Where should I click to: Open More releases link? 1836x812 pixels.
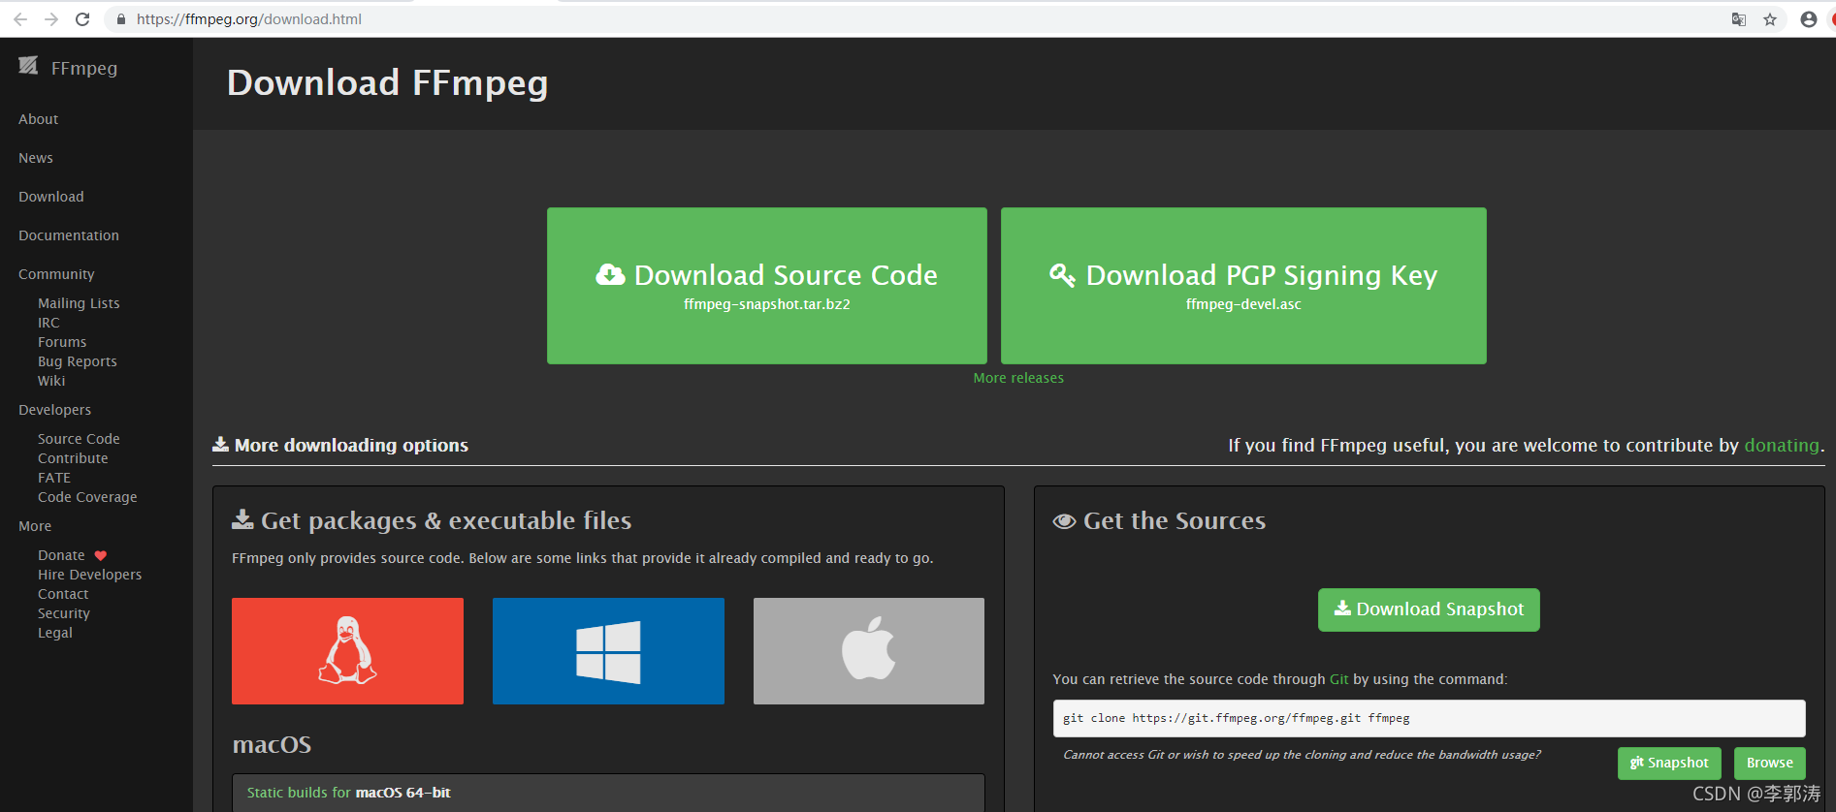tap(1018, 378)
